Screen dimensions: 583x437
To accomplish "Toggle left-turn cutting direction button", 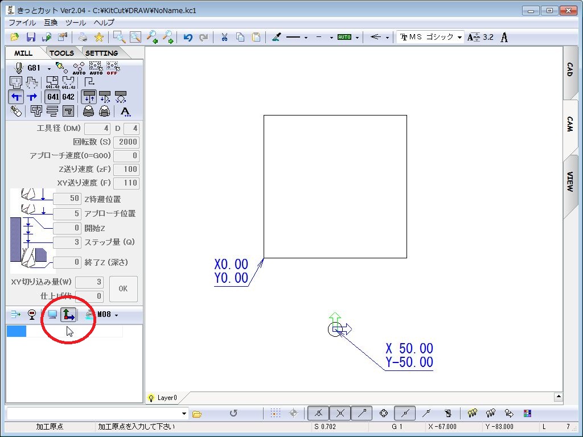I will click(x=16, y=97).
